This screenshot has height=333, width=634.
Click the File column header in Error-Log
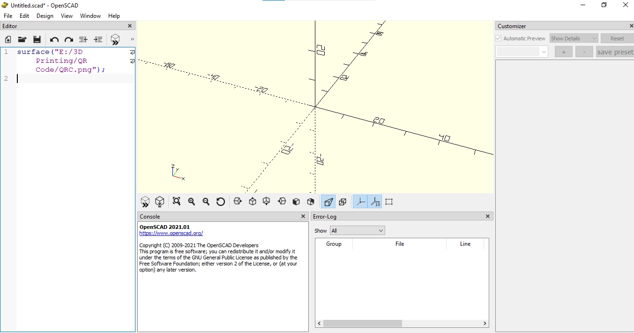coord(400,244)
